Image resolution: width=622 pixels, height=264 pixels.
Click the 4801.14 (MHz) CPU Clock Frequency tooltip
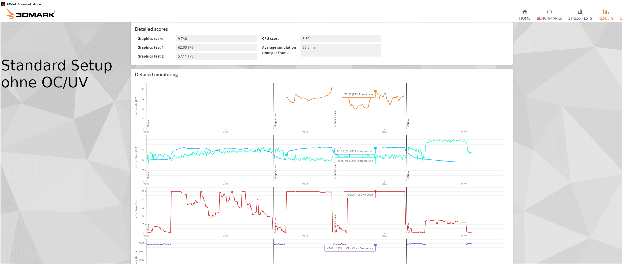click(x=350, y=248)
